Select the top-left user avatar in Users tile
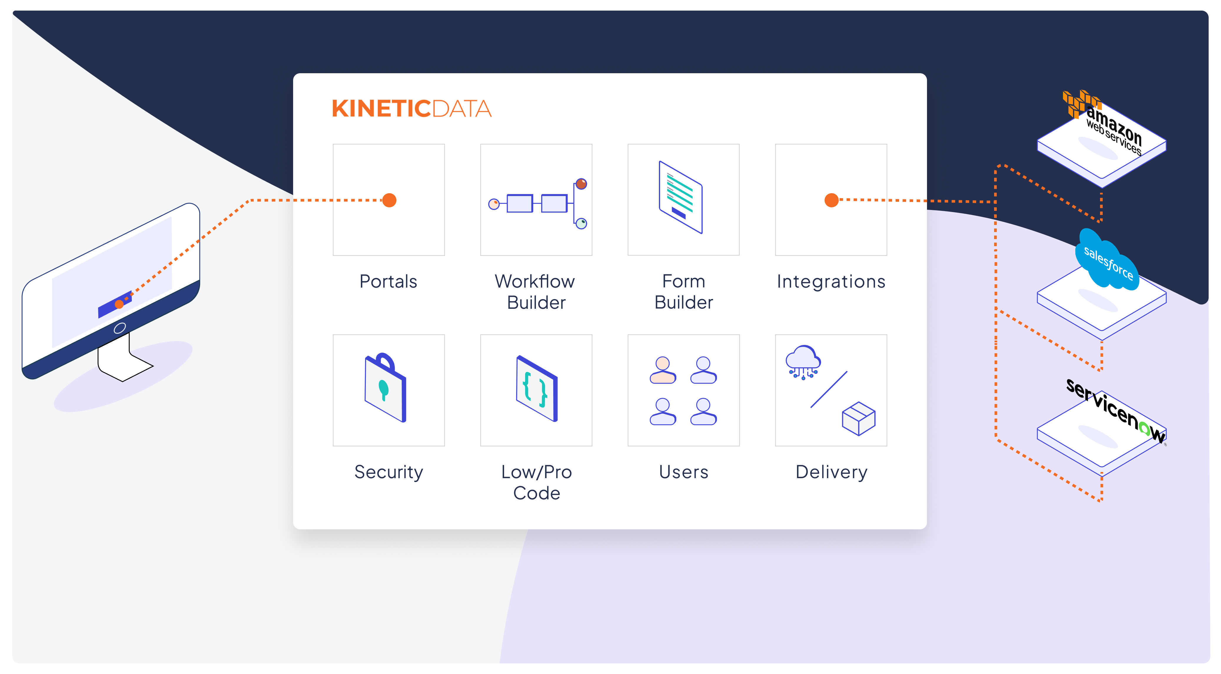Image resolution: width=1221 pixels, height=674 pixels. click(662, 371)
